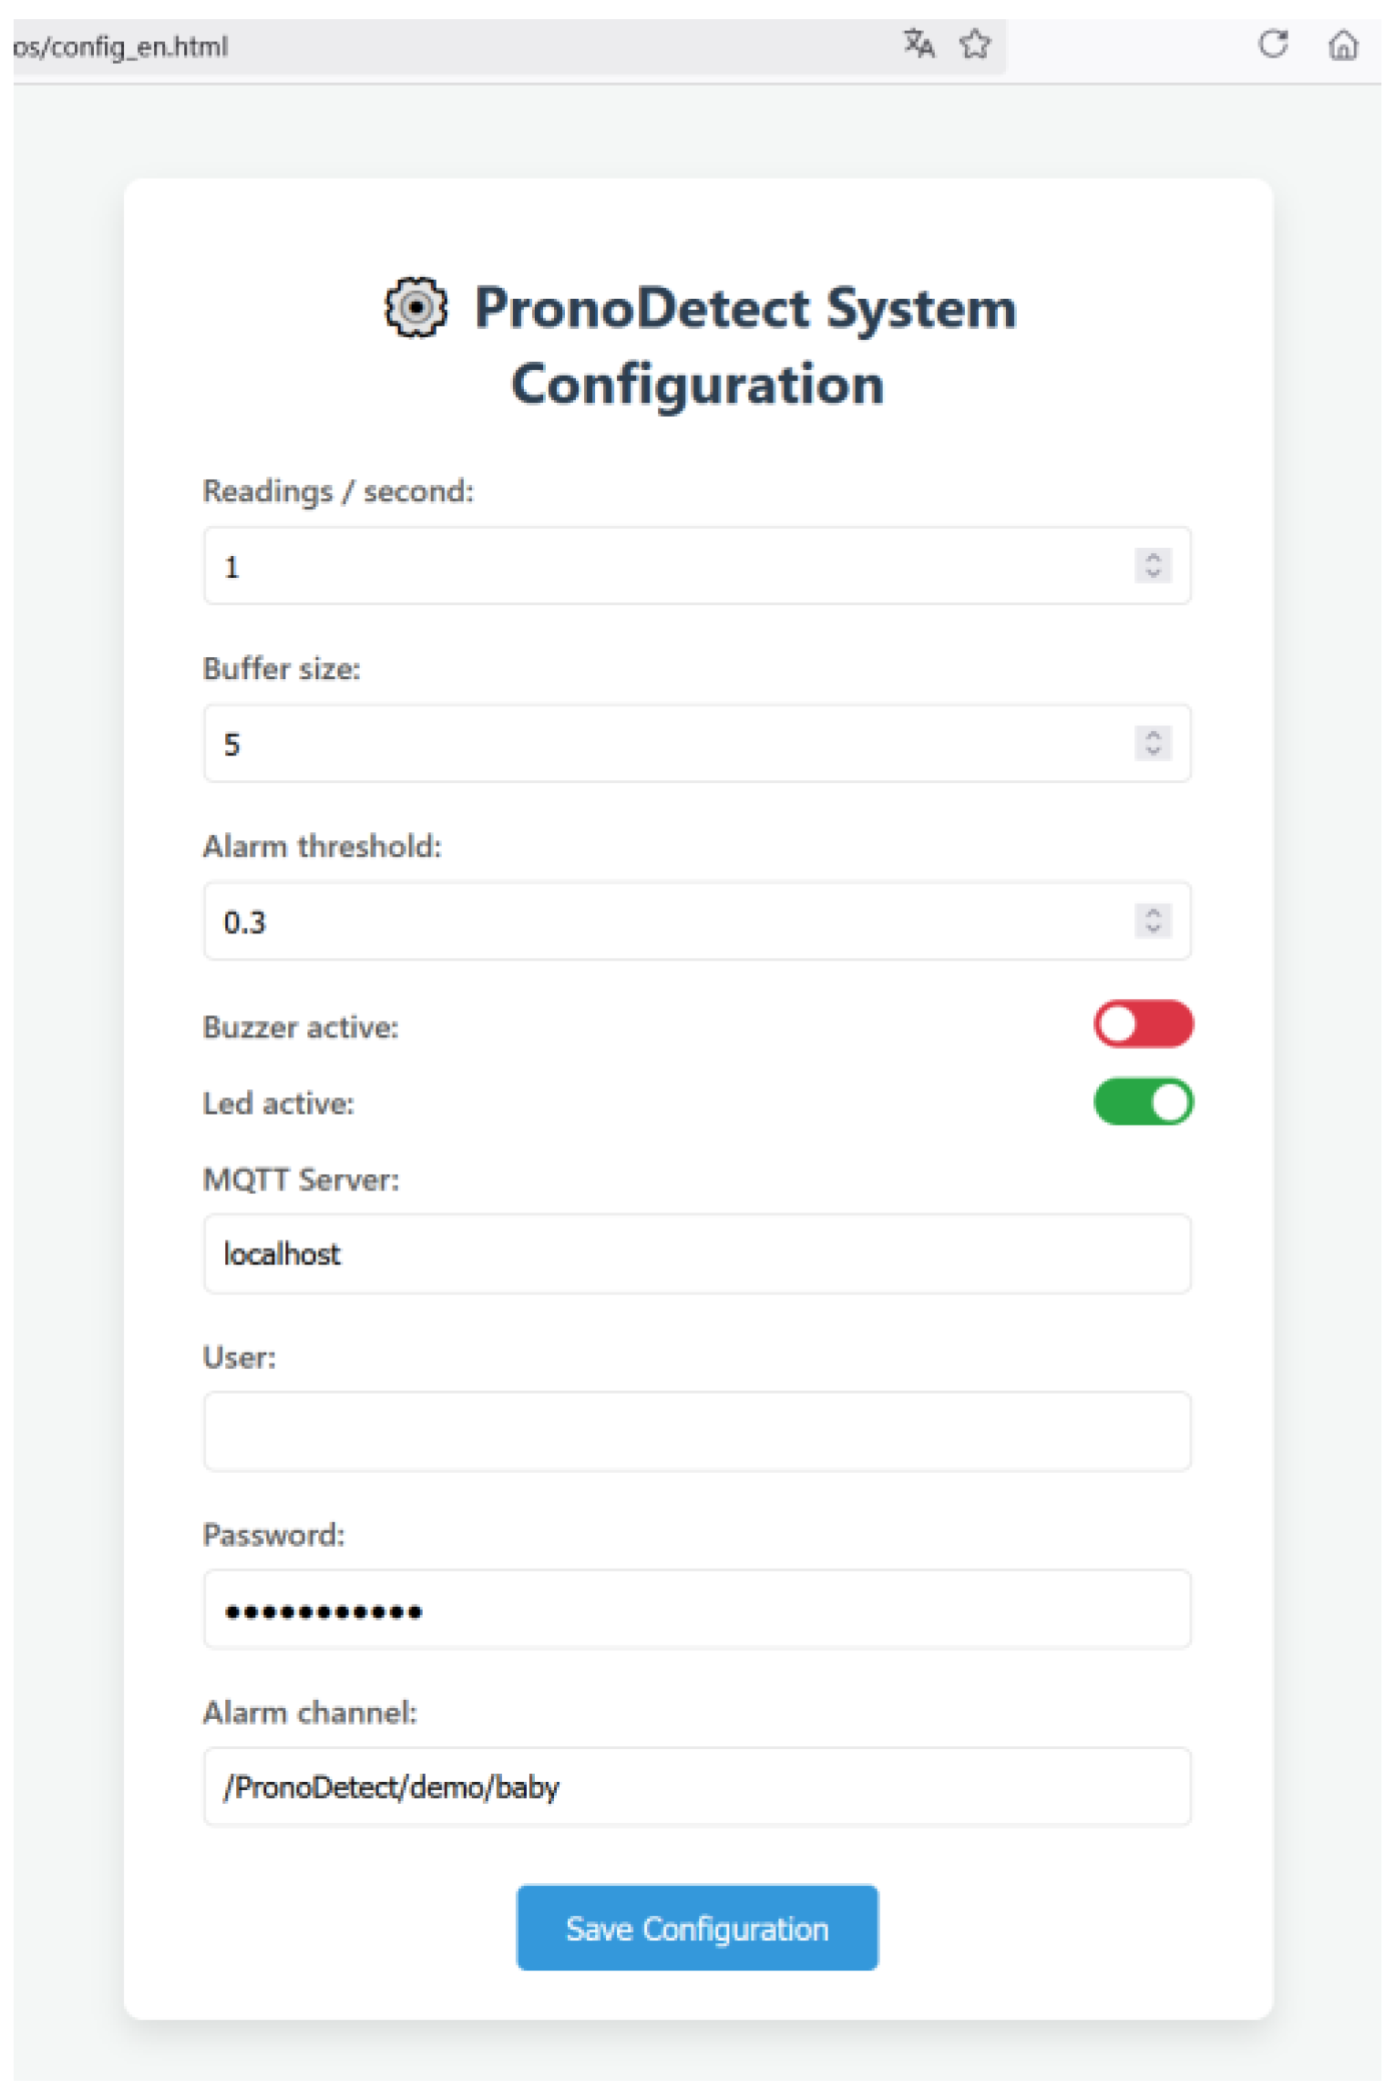Increment the Buffer size value
The image size is (1396, 2100).
[1154, 735]
